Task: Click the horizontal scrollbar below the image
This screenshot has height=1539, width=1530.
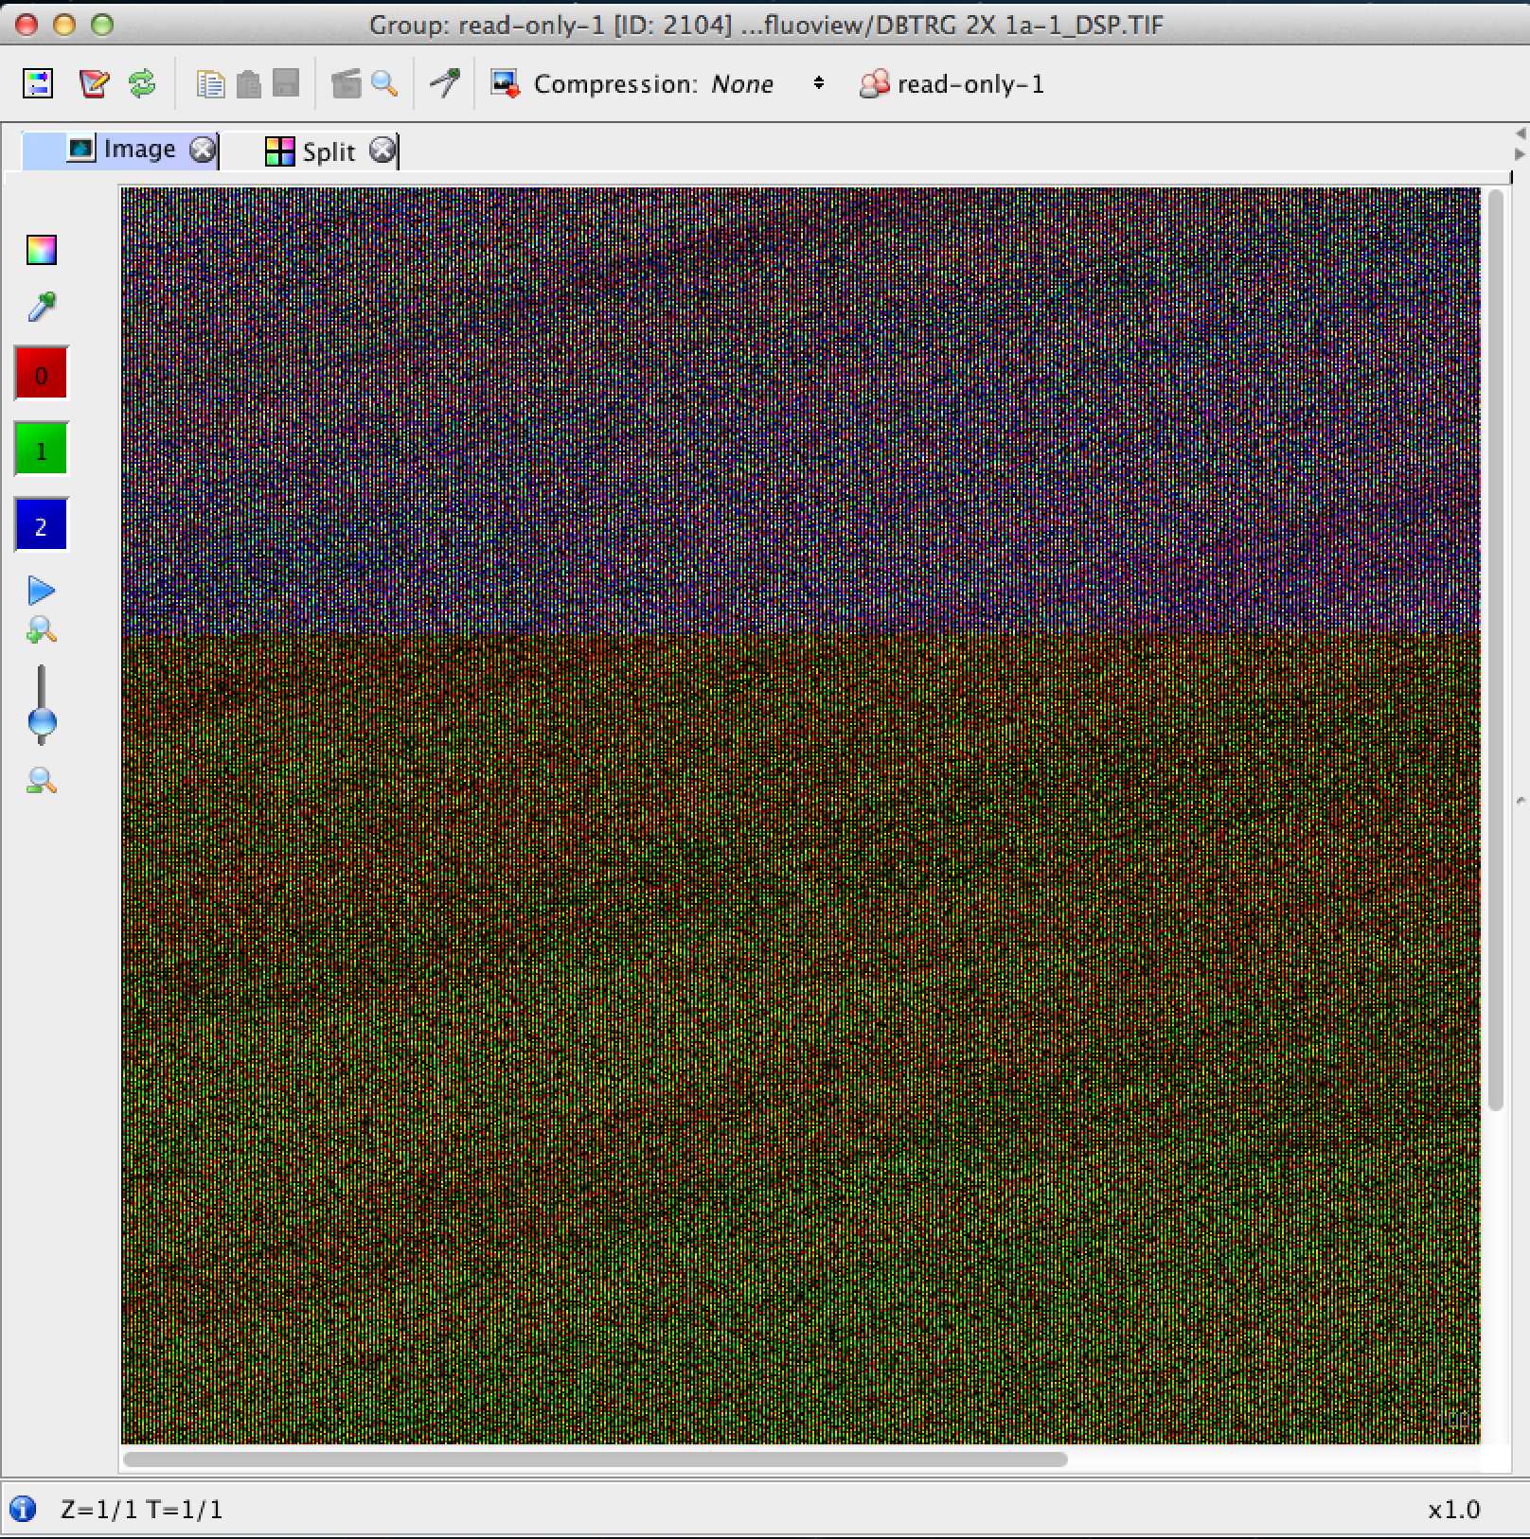Action: tap(595, 1459)
